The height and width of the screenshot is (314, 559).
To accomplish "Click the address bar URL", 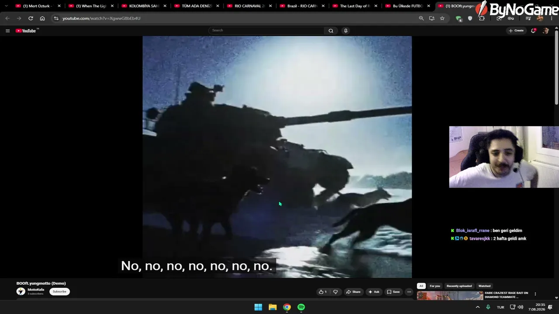I will click(x=101, y=18).
